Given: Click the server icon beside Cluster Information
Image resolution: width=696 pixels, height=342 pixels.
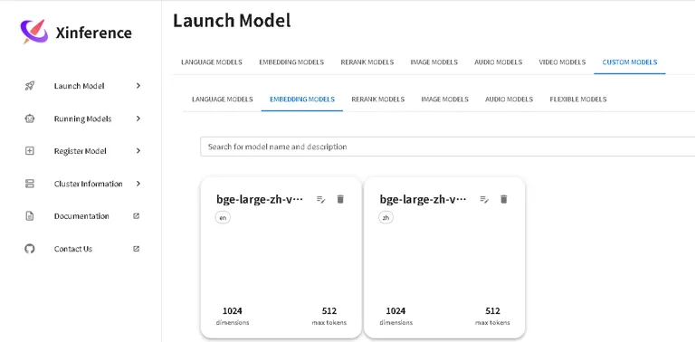Looking at the screenshot, I should coord(30,184).
